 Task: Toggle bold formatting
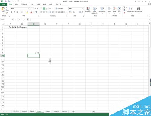tap(12, 12)
